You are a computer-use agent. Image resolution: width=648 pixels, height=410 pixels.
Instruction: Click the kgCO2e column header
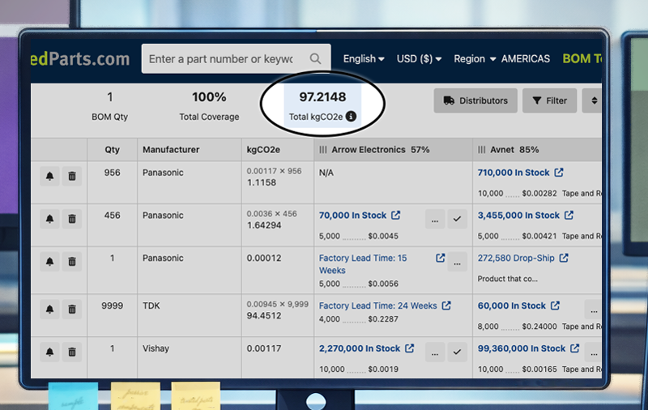click(263, 150)
